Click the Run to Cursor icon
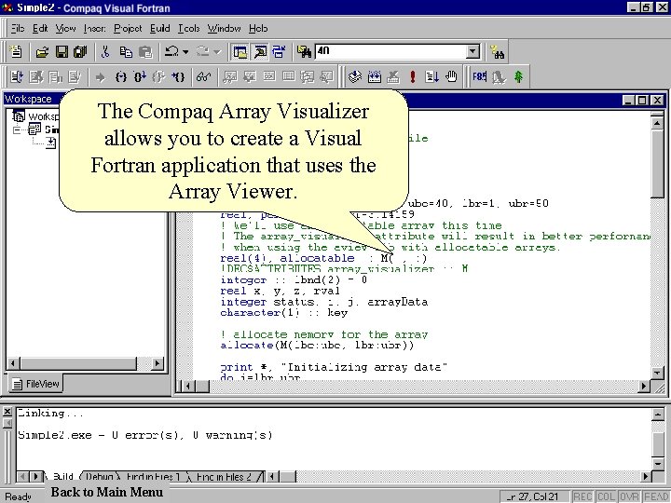The image size is (671, 503). point(178,77)
